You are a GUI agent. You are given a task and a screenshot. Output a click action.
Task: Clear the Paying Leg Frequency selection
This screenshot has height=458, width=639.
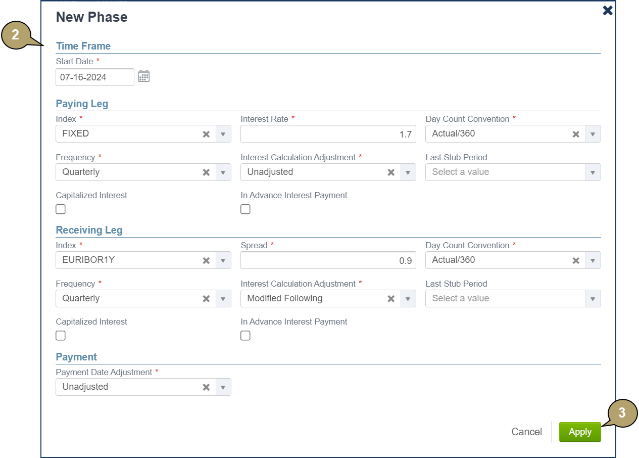click(206, 172)
